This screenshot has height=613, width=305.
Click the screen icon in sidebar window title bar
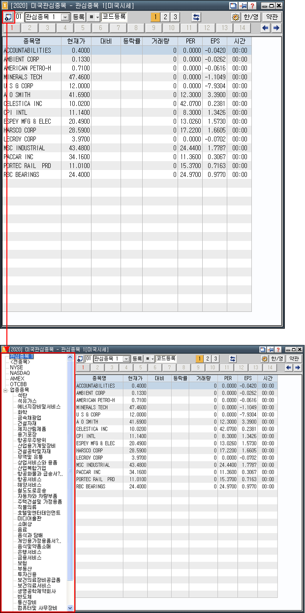click(x=263, y=349)
